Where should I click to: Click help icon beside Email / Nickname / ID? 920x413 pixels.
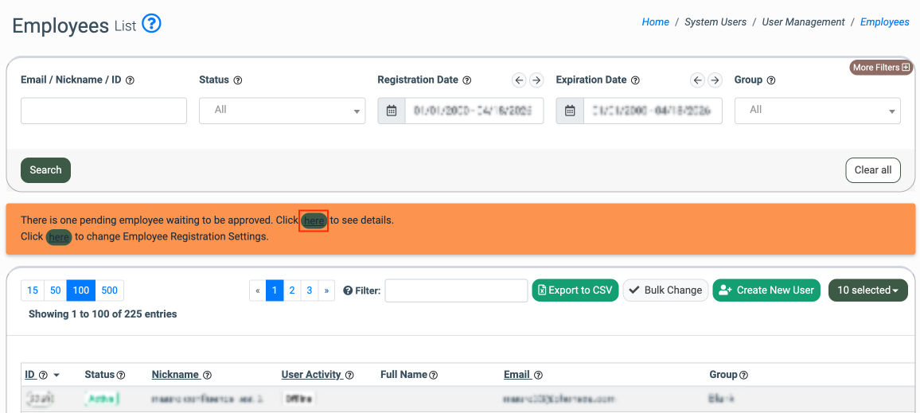(x=130, y=80)
